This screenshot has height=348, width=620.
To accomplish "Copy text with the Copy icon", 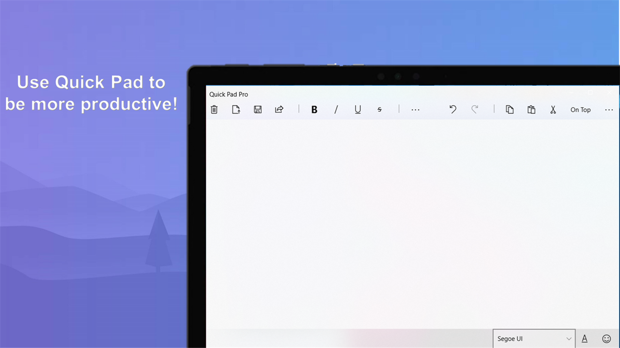I will tap(509, 110).
